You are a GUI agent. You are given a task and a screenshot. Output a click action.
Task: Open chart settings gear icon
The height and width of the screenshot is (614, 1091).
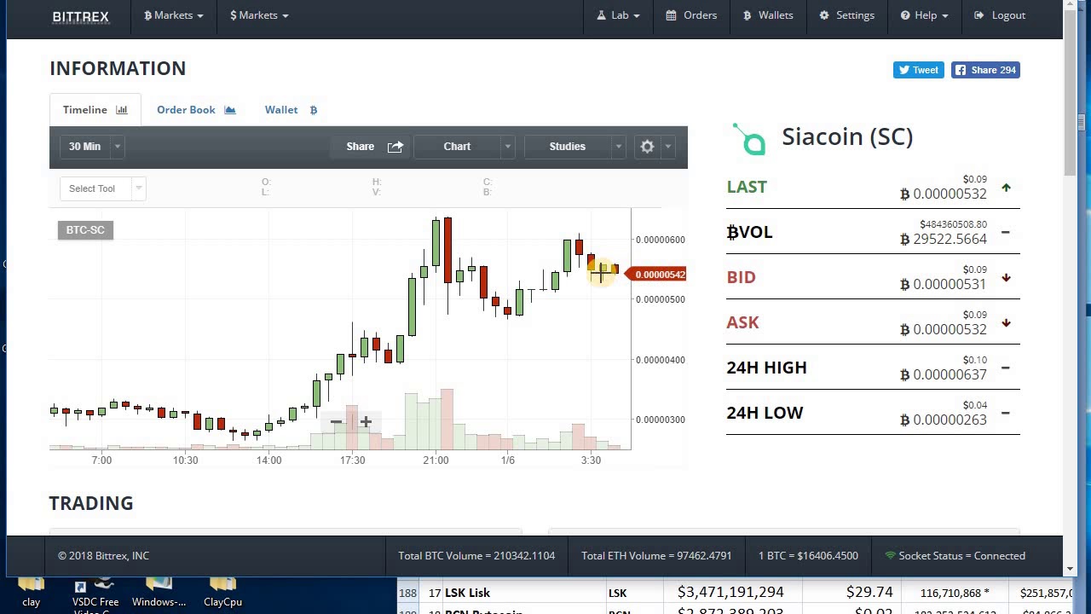tap(647, 147)
